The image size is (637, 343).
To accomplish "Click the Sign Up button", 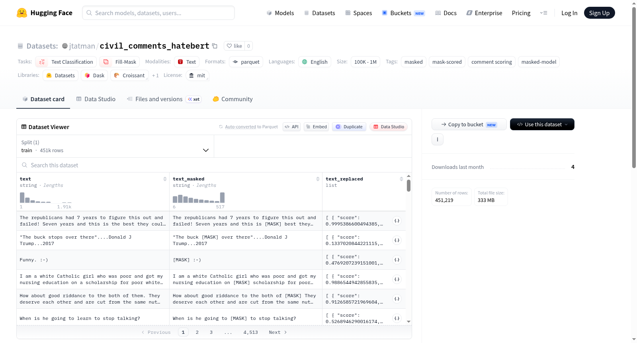I will (599, 13).
